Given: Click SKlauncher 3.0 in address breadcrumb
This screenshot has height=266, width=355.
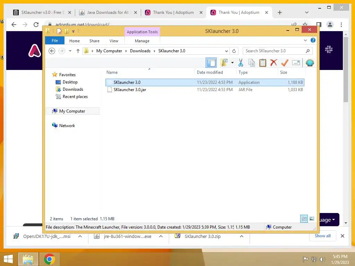Looking at the screenshot, I should [x=172, y=51].
